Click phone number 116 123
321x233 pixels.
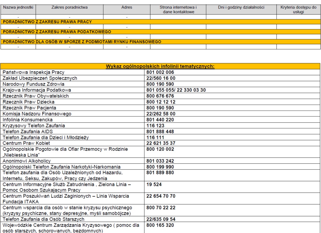tap(155, 126)
